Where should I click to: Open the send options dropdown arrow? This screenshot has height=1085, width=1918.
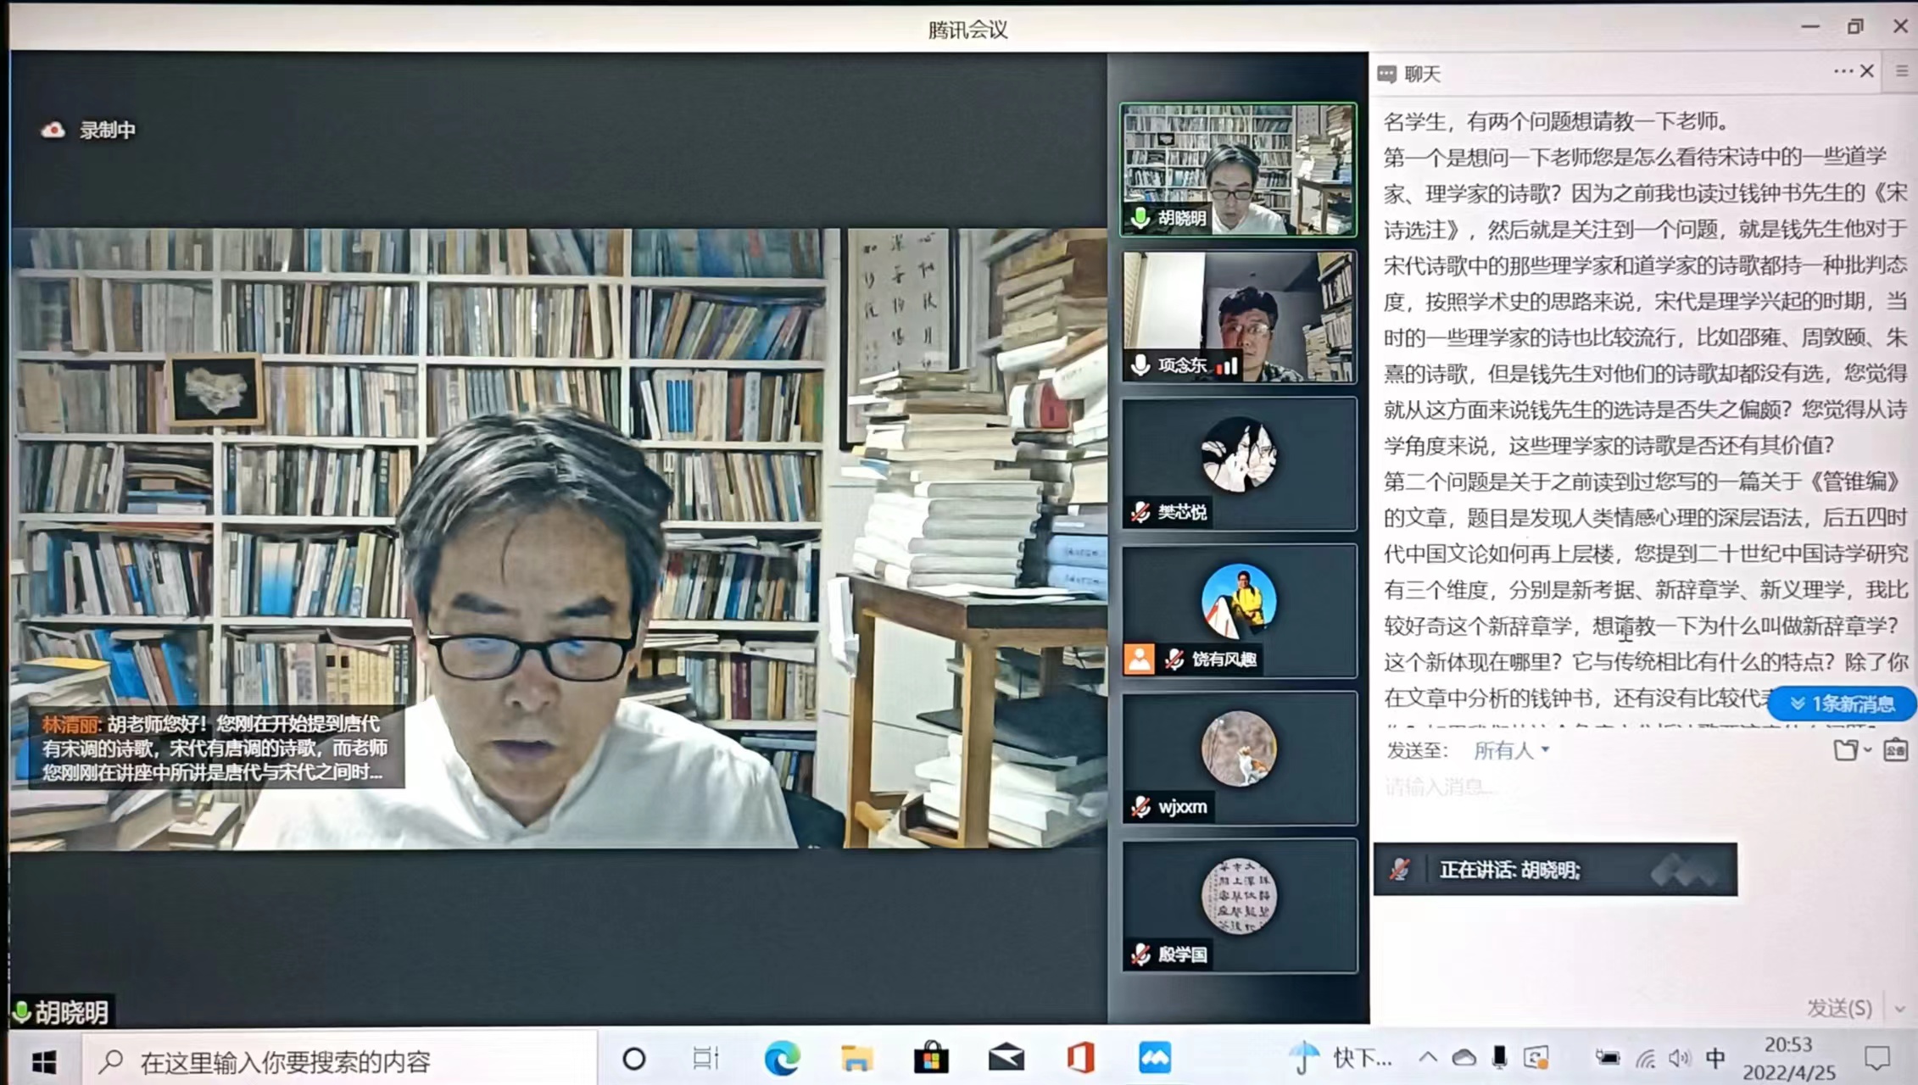[x=1899, y=1008]
